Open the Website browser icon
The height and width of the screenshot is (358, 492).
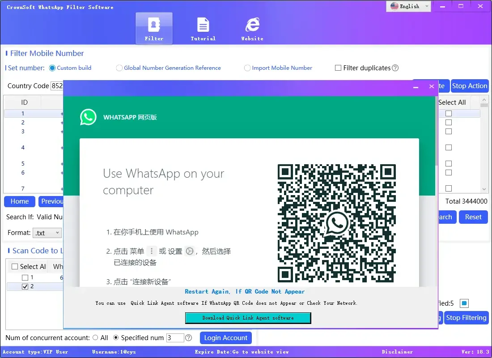point(252,28)
